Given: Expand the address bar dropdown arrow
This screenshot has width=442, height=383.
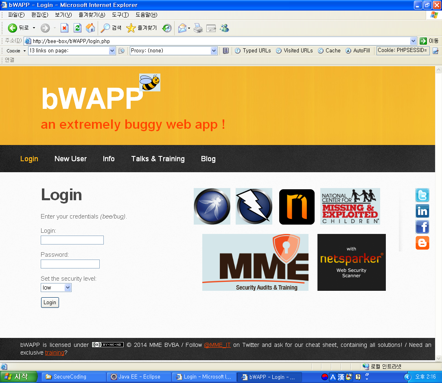Looking at the screenshot, I should pyautogui.click(x=413, y=41).
